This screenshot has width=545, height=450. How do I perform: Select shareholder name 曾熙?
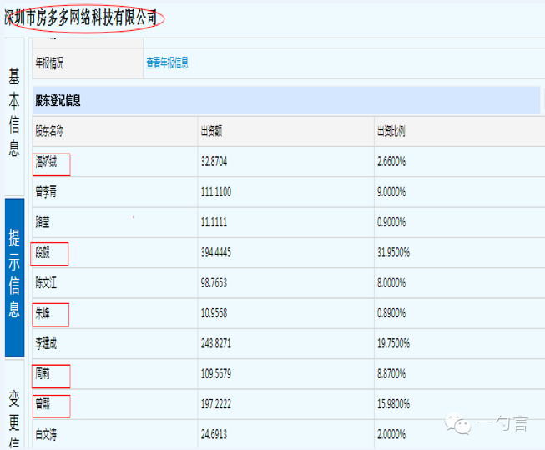pos(43,404)
